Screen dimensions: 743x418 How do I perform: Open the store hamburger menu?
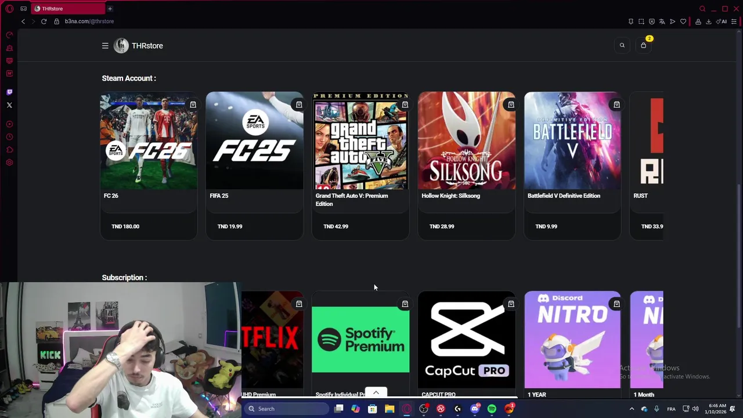[105, 46]
